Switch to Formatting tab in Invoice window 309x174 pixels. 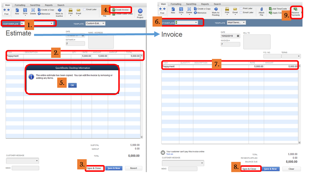click(x=176, y=4)
